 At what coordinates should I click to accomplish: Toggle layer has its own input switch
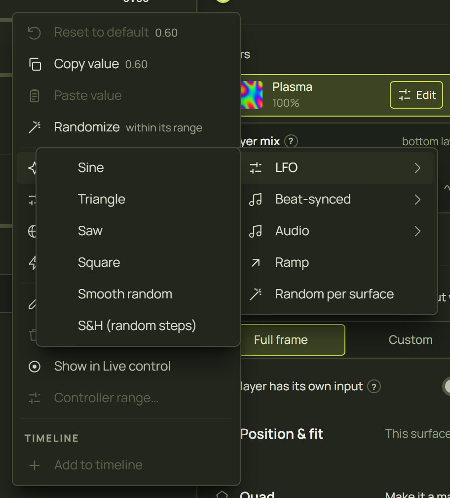(446, 386)
